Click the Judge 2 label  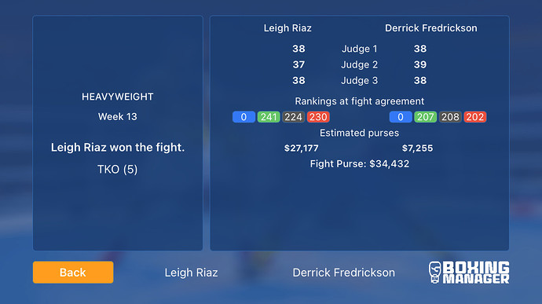click(360, 64)
